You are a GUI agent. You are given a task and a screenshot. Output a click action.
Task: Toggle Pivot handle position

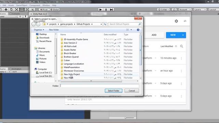click(44, 10)
